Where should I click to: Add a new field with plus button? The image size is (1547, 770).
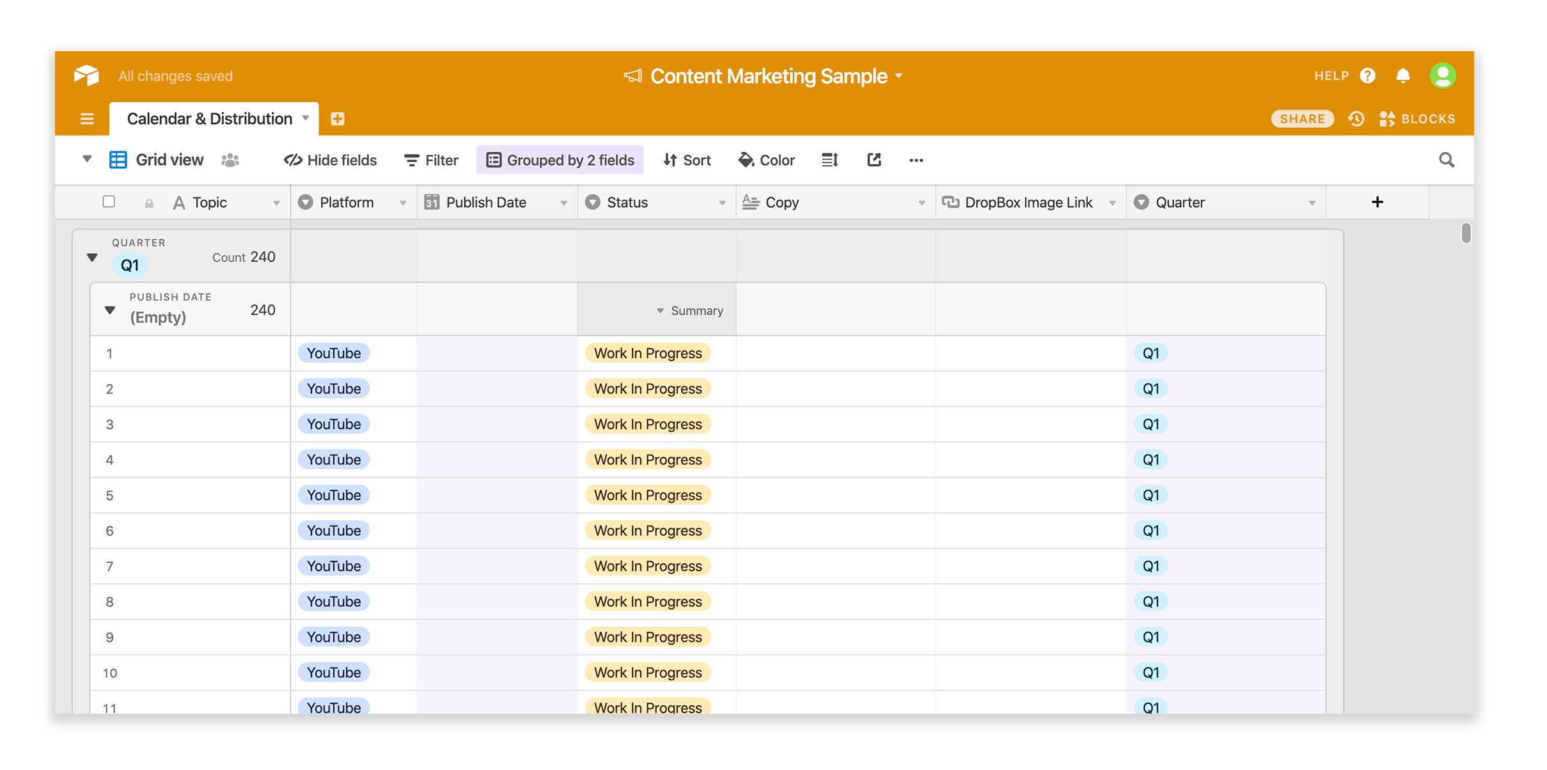[1378, 202]
